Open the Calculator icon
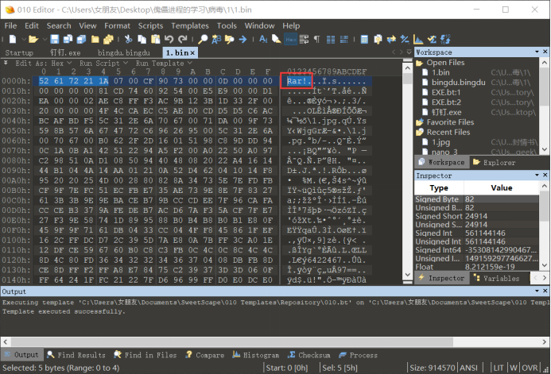This screenshot has height=374, width=551. [x=364, y=39]
